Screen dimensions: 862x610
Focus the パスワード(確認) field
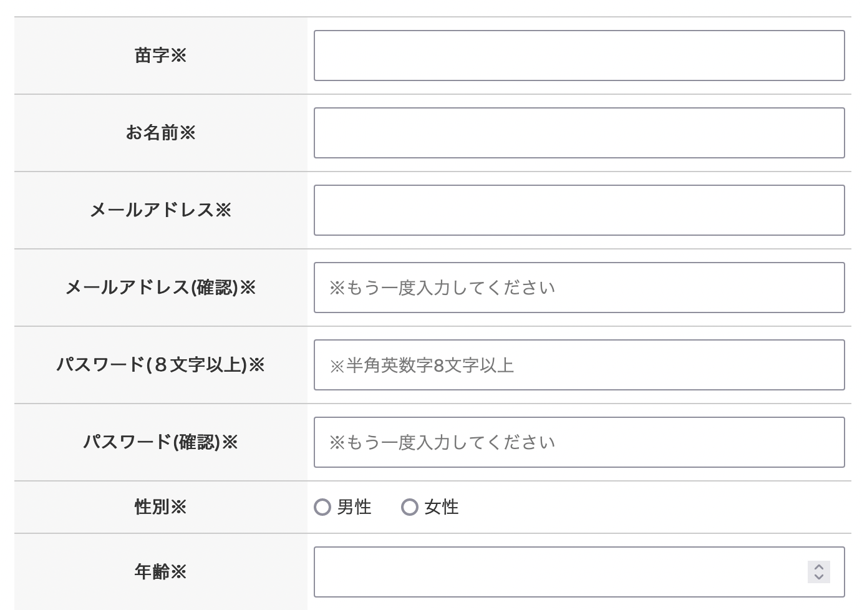click(579, 442)
